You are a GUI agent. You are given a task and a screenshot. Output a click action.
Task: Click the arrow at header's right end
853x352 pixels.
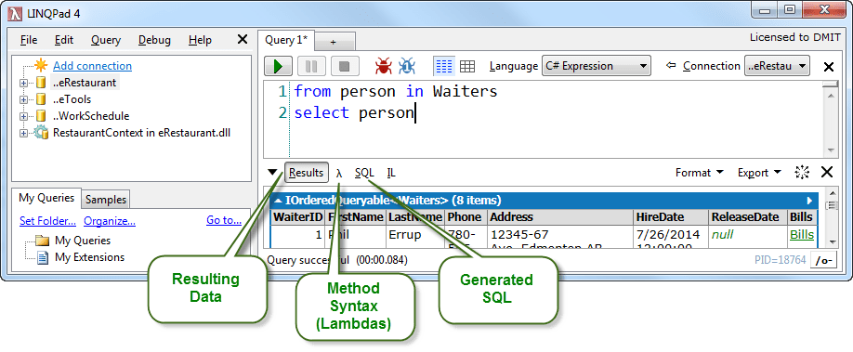(x=809, y=201)
